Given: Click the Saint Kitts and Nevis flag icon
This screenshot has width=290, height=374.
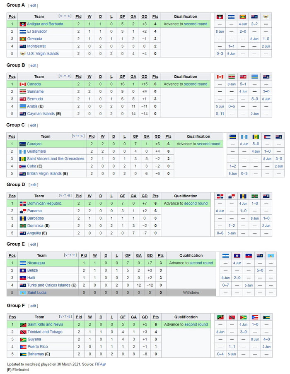Looking at the screenshot, I should (x=23, y=324).
